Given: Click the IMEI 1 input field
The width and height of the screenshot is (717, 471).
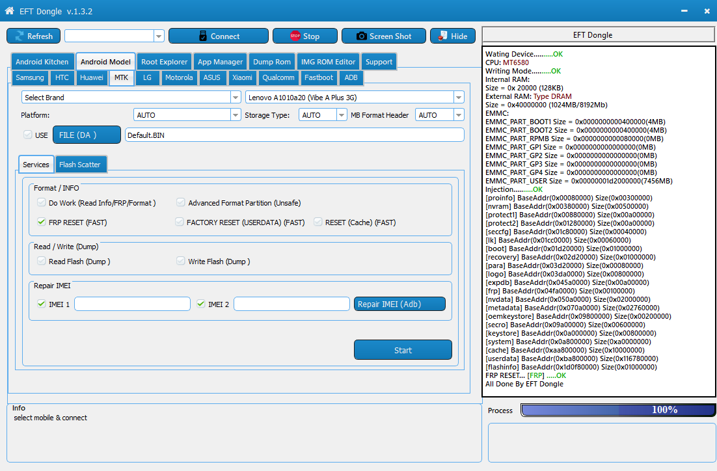Looking at the screenshot, I should (x=132, y=304).
